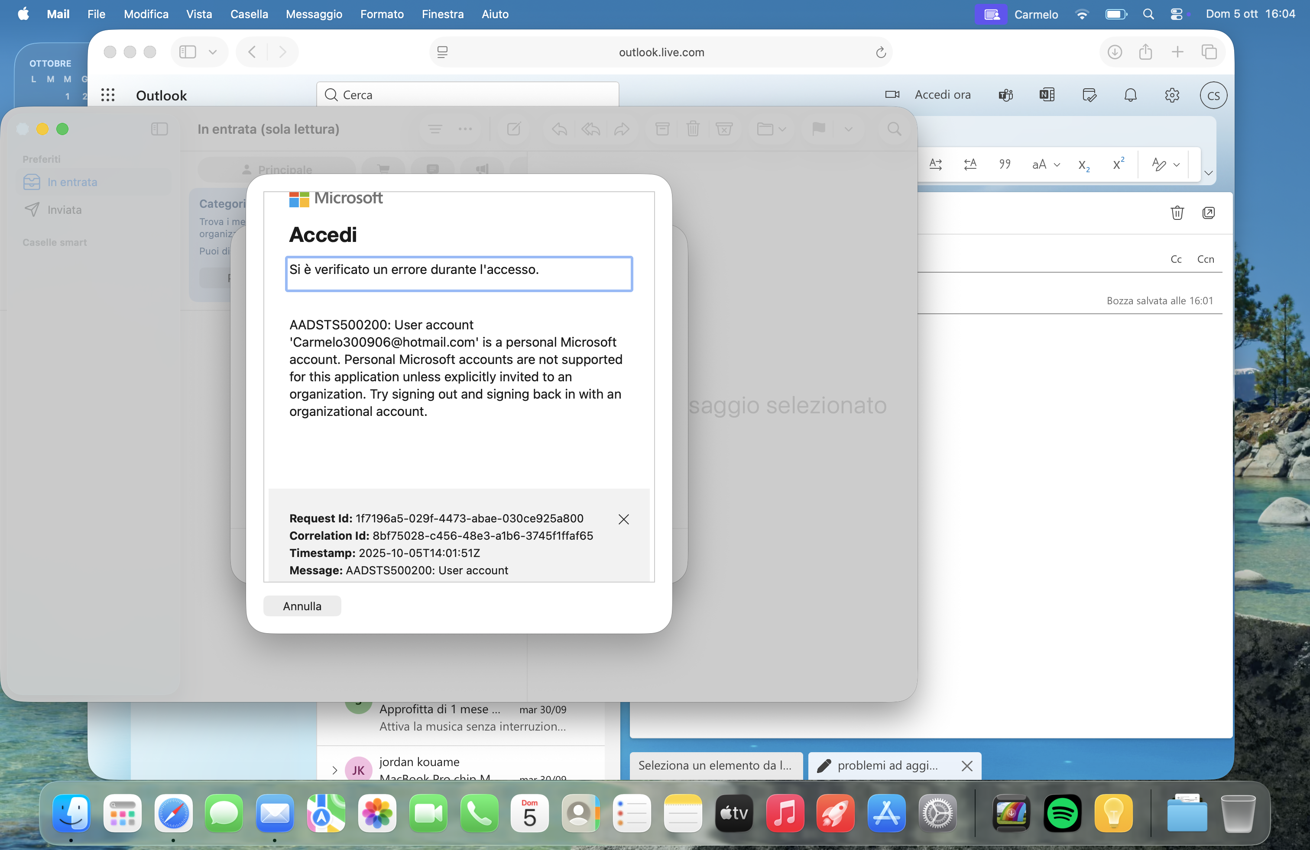Add Ccn recipients field
Viewport: 1310px width, 850px height.
pos(1206,259)
